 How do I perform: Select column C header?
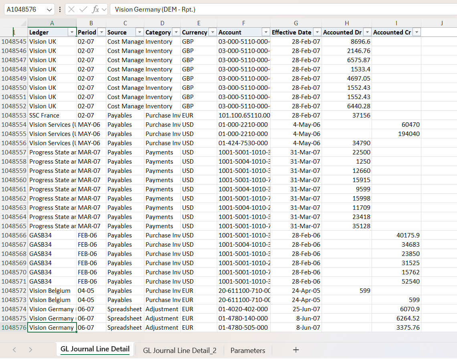click(x=125, y=23)
